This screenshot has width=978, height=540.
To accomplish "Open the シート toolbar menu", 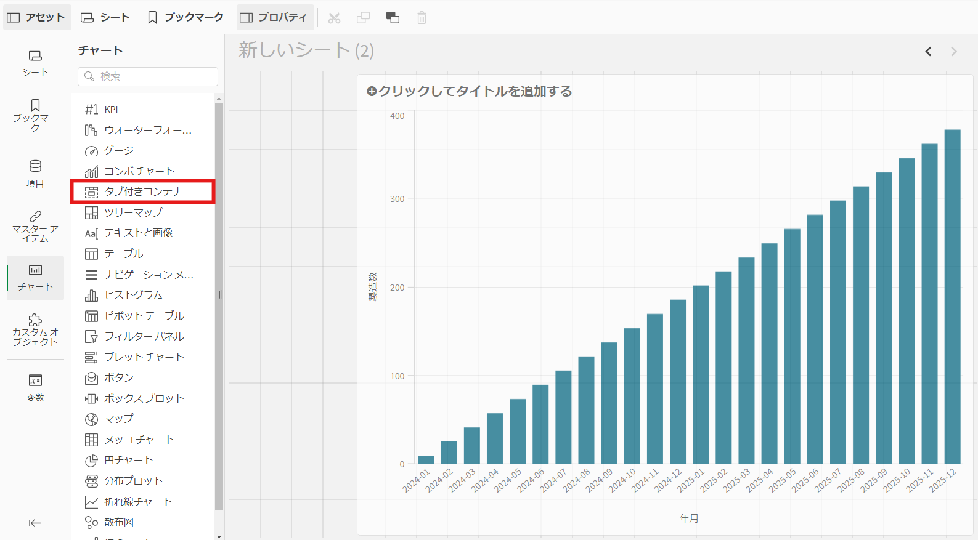I will coord(105,17).
